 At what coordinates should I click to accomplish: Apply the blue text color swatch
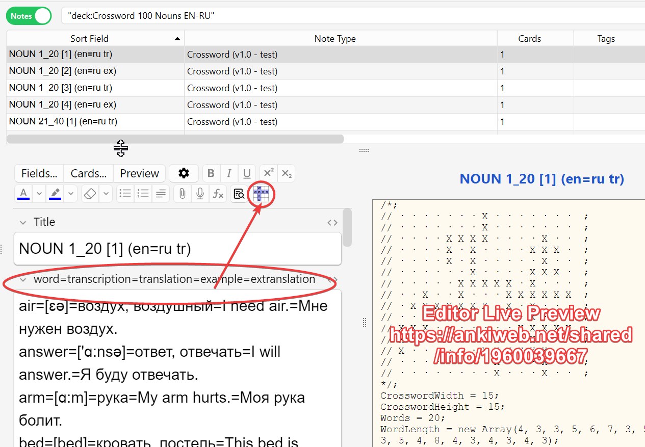coord(23,194)
